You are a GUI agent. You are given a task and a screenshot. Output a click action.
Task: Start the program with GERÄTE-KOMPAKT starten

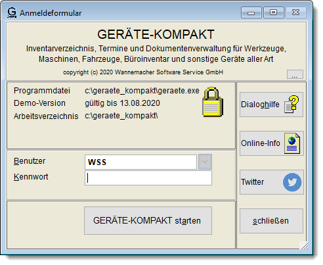(x=148, y=220)
